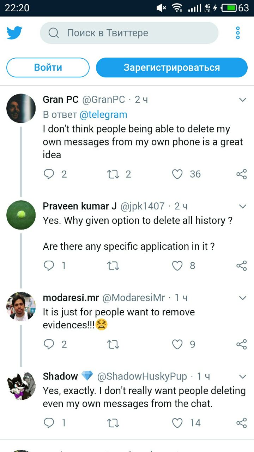
Task: Retweet Gran PC's tweet
Action: tap(113, 174)
